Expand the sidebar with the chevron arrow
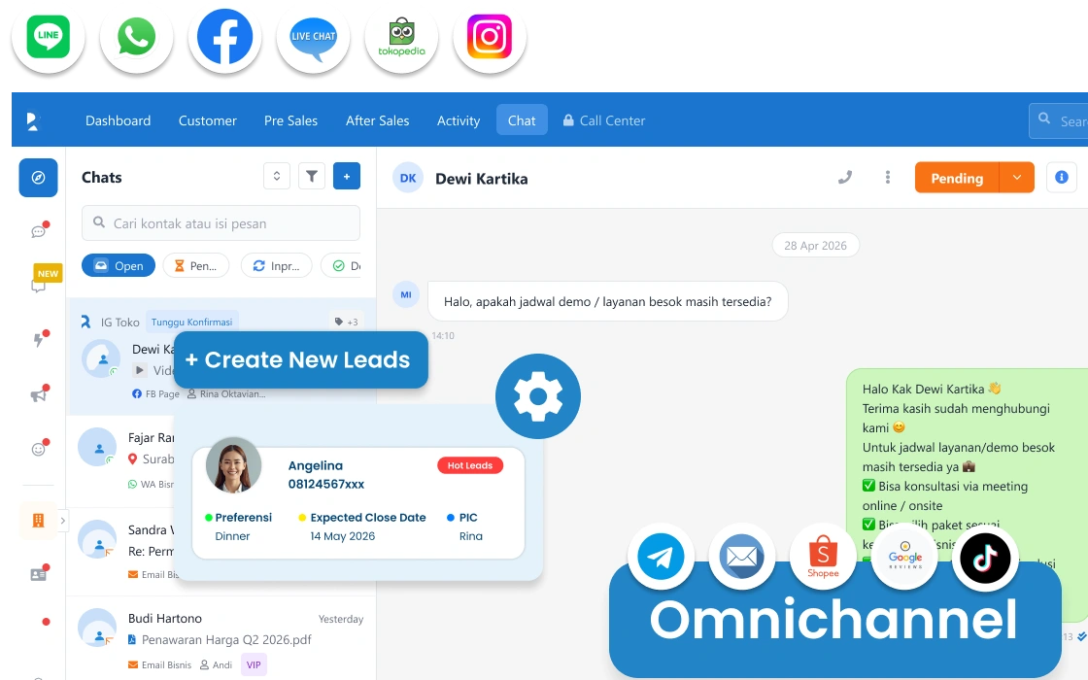This screenshot has height=680, width=1088. 62,521
